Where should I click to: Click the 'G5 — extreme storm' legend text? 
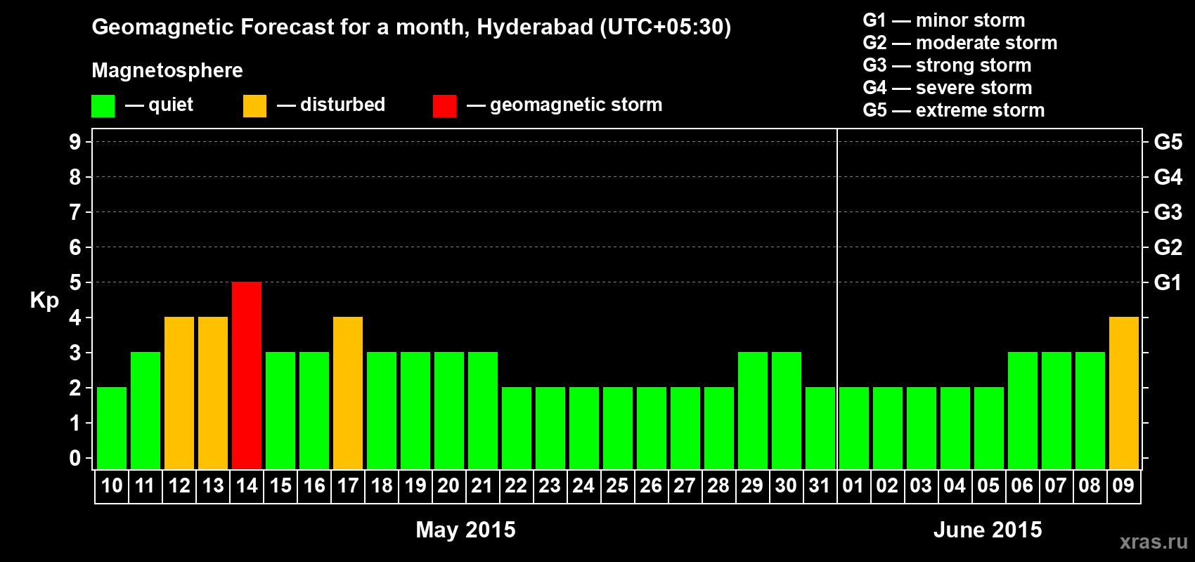click(x=954, y=110)
